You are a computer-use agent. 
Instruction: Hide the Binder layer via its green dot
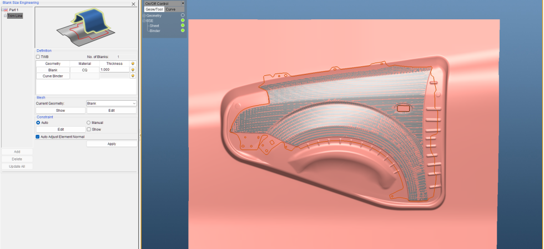coord(183,30)
